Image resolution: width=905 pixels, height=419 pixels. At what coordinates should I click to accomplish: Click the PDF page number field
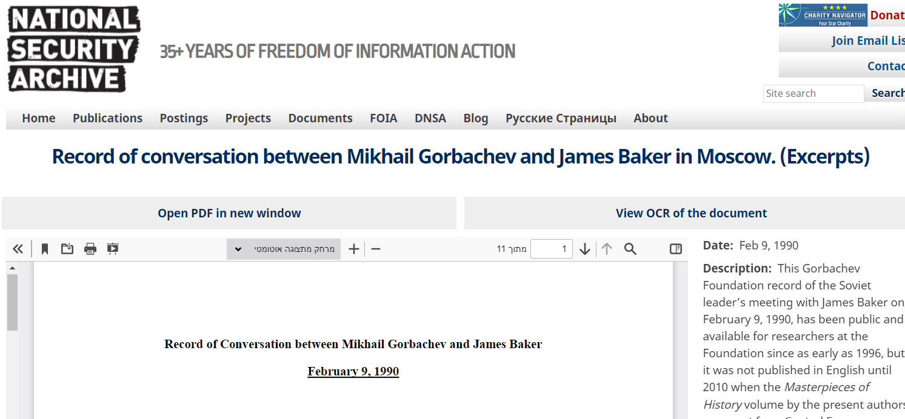pos(551,249)
